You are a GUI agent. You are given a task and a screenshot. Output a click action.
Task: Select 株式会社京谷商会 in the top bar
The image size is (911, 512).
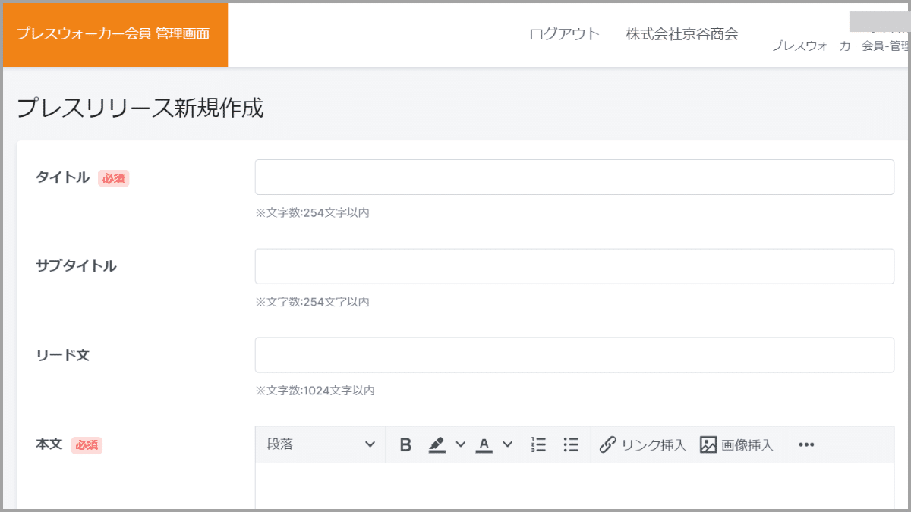tap(681, 33)
